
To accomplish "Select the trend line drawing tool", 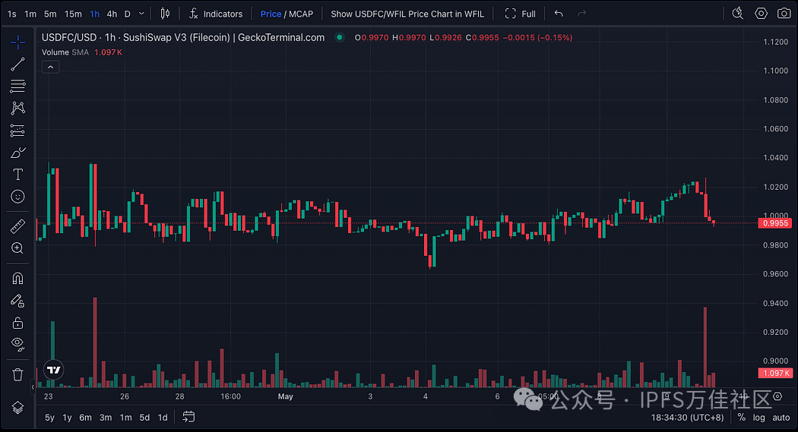I will pos(17,64).
